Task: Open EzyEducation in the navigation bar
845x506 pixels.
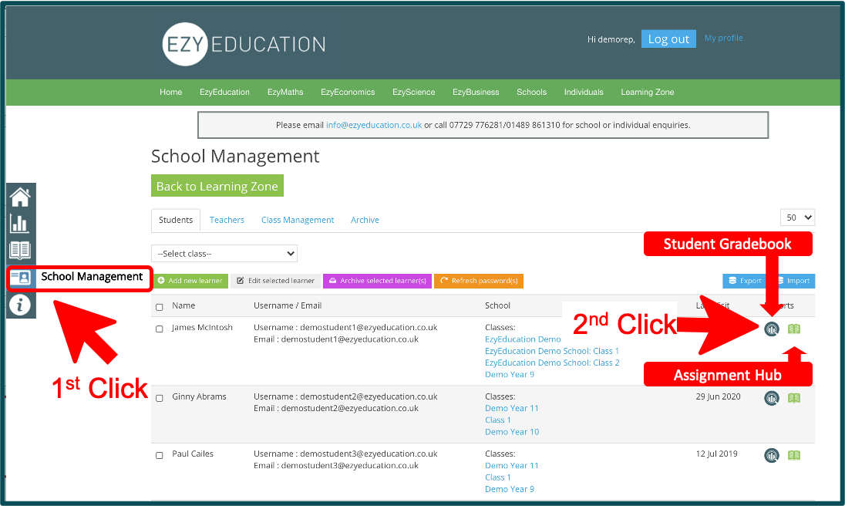Action: click(224, 92)
